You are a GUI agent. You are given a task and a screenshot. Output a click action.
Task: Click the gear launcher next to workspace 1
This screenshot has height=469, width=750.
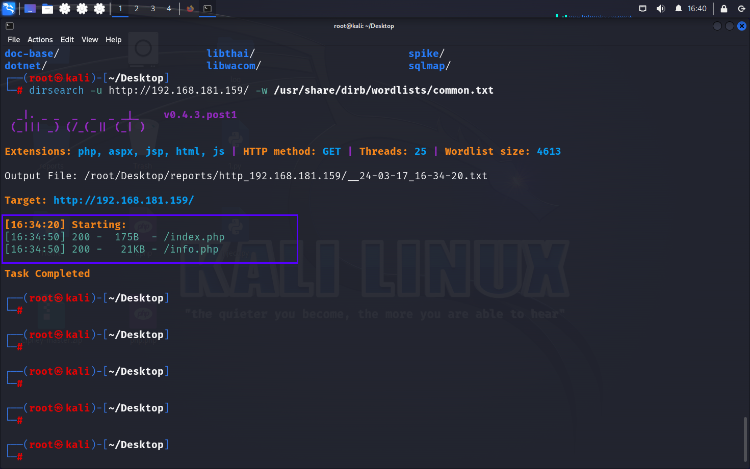[x=99, y=9]
